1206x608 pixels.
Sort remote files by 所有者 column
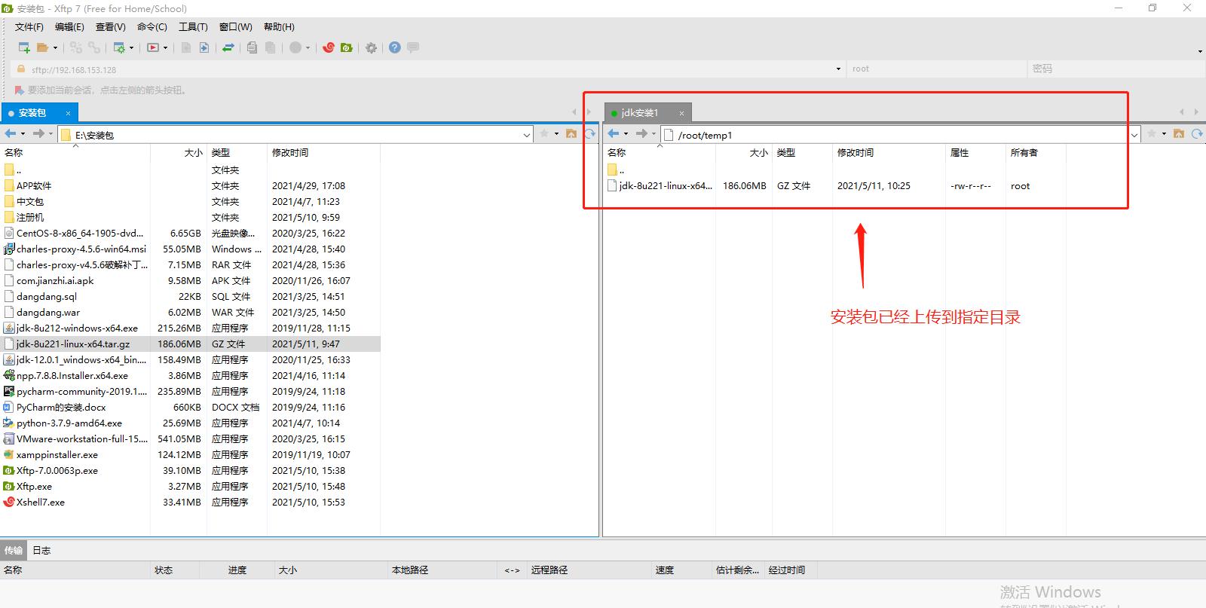click(x=1036, y=153)
